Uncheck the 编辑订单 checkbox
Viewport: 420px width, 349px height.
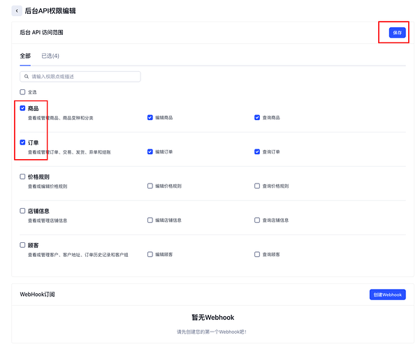point(150,151)
